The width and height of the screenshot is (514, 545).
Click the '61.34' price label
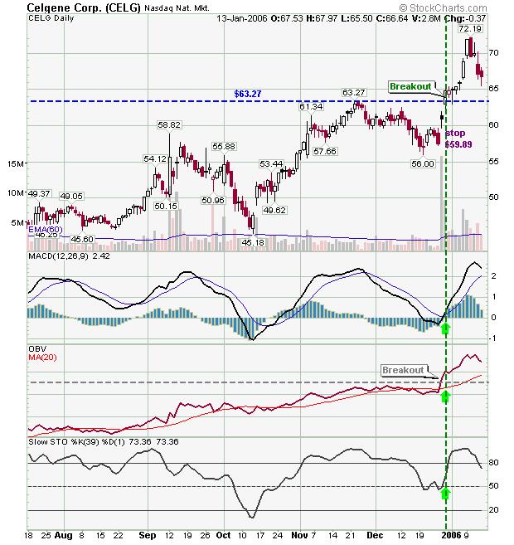311,106
